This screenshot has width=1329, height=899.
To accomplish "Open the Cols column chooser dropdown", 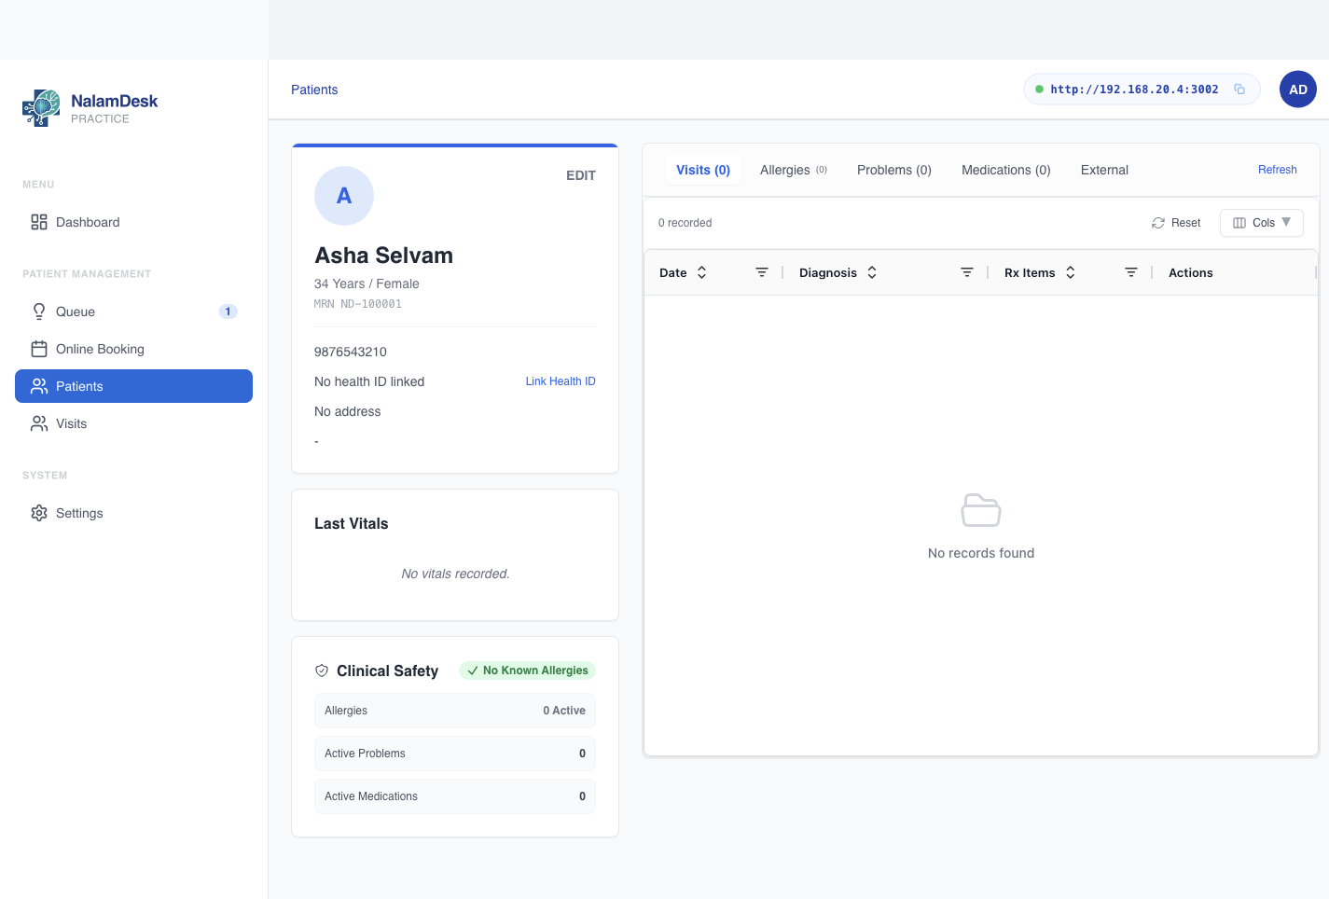I will pyautogui.click(x=1262, y=223).
